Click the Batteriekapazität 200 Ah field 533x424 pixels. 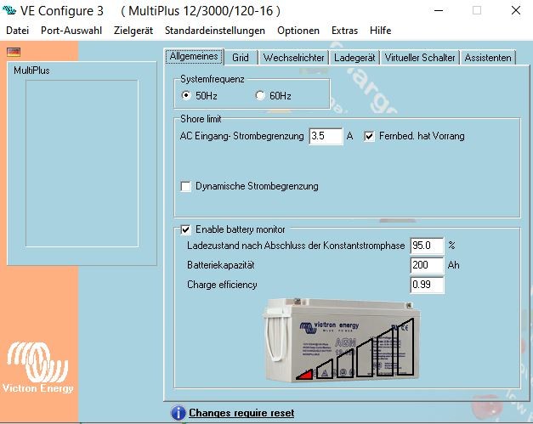427,265
